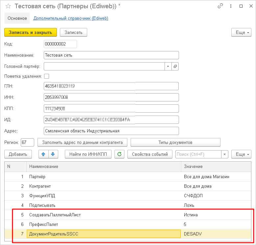The width and height of the screenshot is (256, 245).
Task: Select the ПрефиксПалет table row
Action: click(99, 224)
